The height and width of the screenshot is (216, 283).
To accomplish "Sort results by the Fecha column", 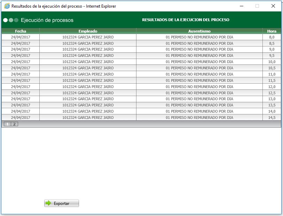I will 20,31.
